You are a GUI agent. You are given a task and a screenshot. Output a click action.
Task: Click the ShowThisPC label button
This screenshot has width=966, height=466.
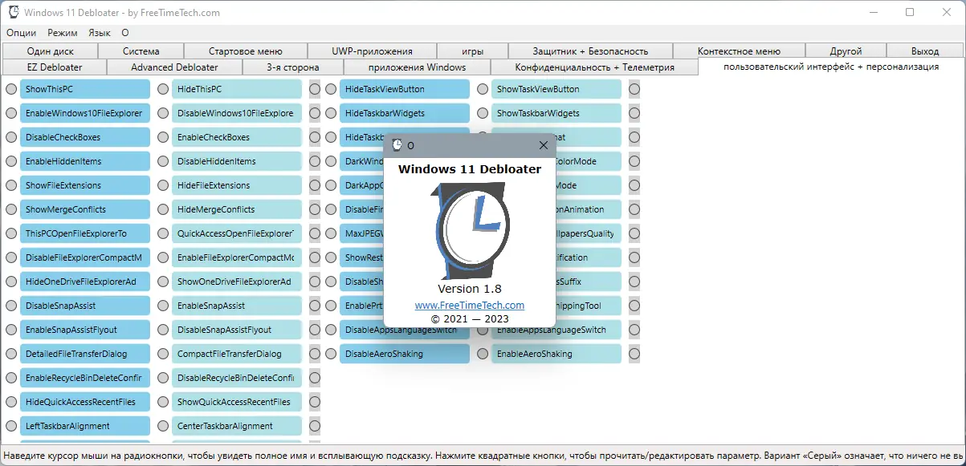click(85, 89)
